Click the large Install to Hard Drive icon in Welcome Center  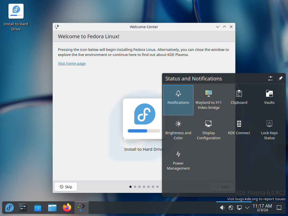[x=144, y=119]
